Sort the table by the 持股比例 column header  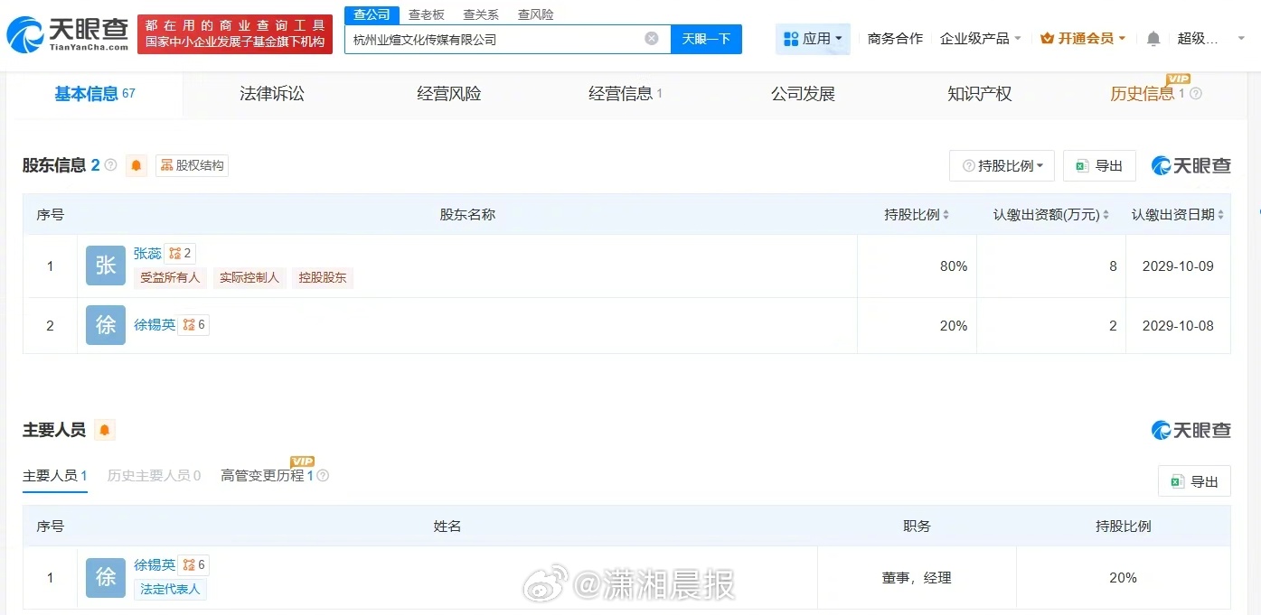pos(917,215)
